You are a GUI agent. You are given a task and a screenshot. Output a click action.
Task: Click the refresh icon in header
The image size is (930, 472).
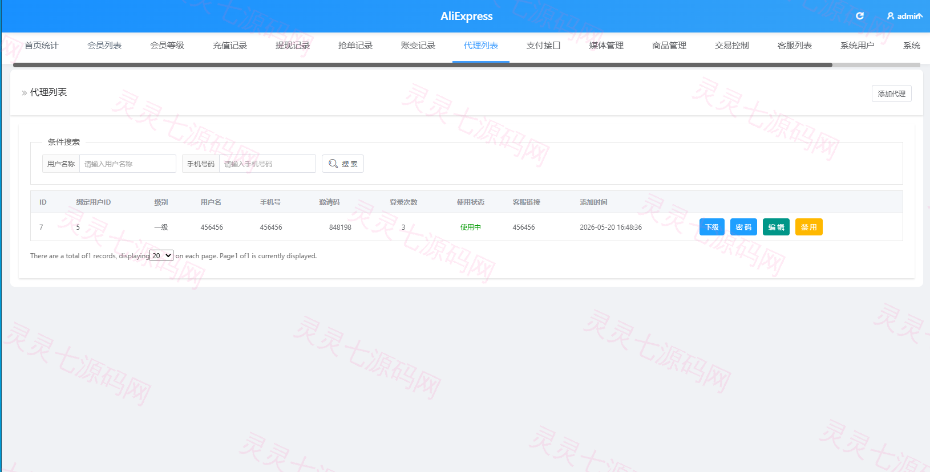[860, 16]
